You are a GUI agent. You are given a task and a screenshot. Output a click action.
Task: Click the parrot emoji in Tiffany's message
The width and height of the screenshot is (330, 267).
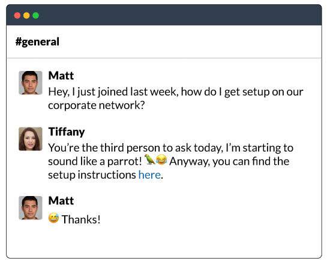pos(150,159)
